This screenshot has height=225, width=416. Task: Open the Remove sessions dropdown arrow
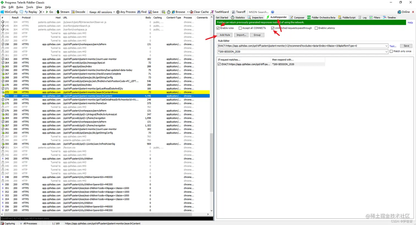coord(43,12)
